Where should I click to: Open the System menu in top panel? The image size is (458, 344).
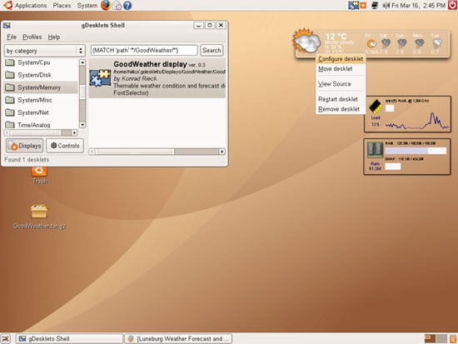coord(87,6)
